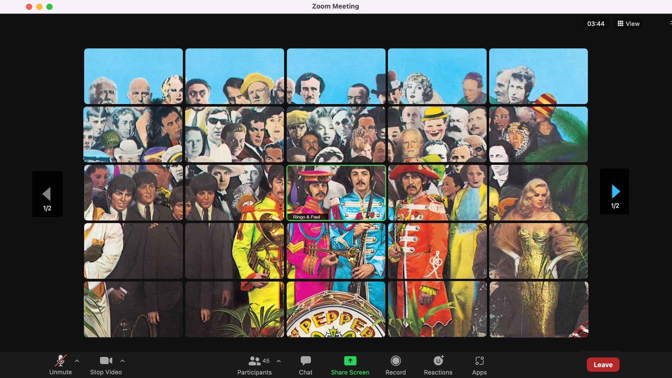Open audio options chevron beside Unmute
The height and width of the screenshot is (378, 672).
pyautogui.click(x=77, y=361)
